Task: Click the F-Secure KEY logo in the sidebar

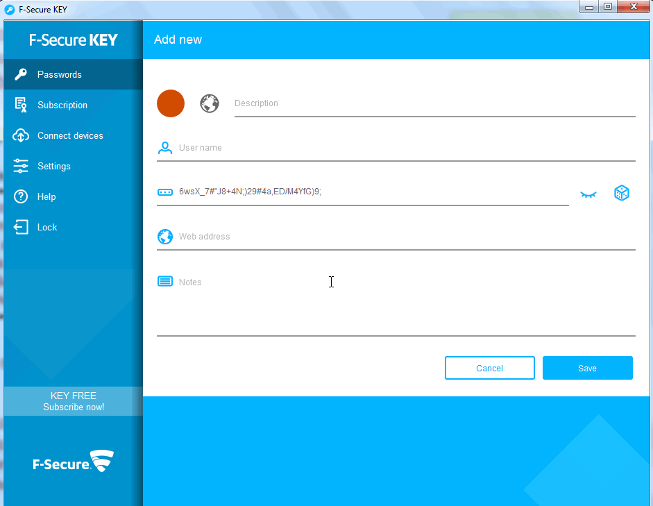Action: pos(74,40)
